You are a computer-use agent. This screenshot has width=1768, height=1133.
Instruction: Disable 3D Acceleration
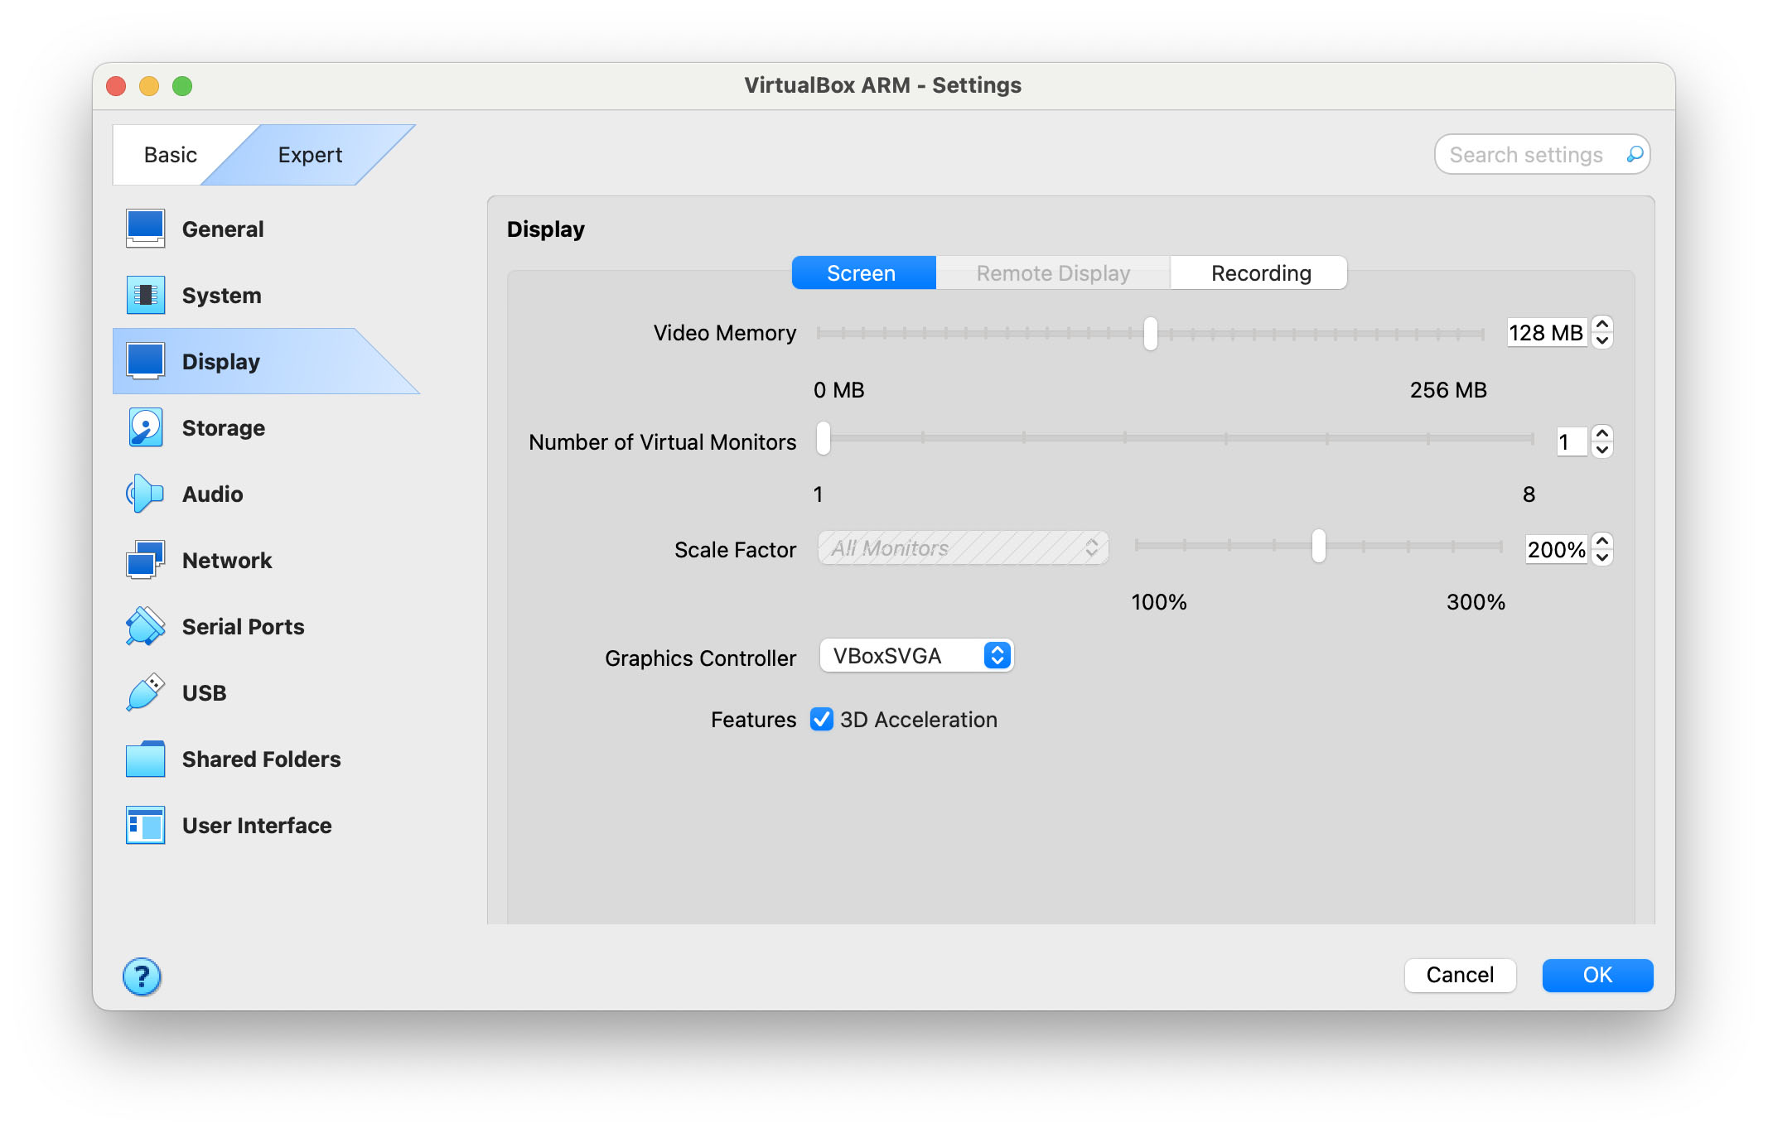click(821, 720)
